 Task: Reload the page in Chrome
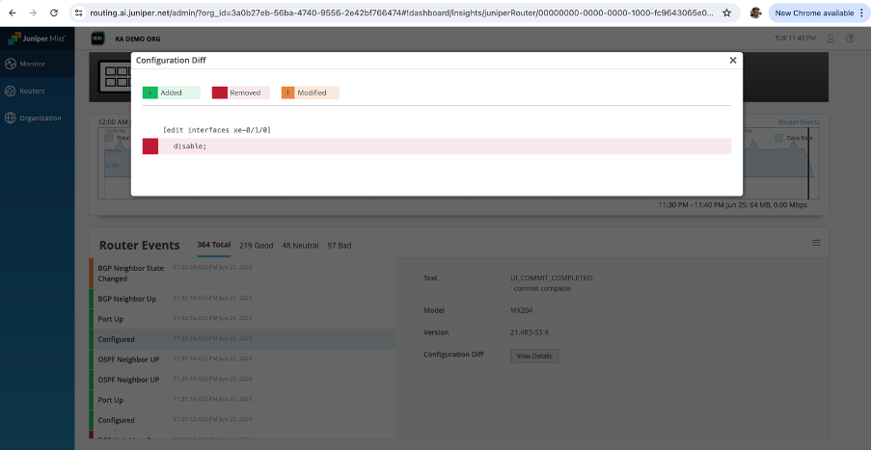[x=54, y=13]
